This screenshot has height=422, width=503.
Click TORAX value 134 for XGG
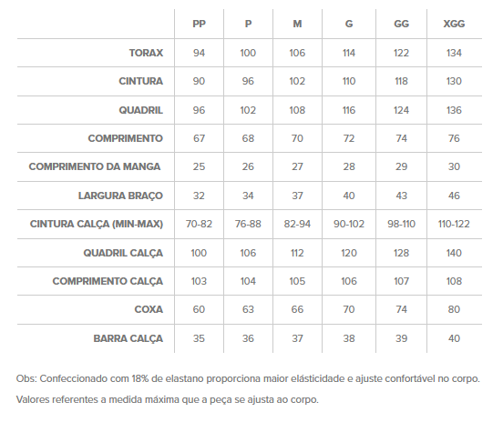pos(454,53)
